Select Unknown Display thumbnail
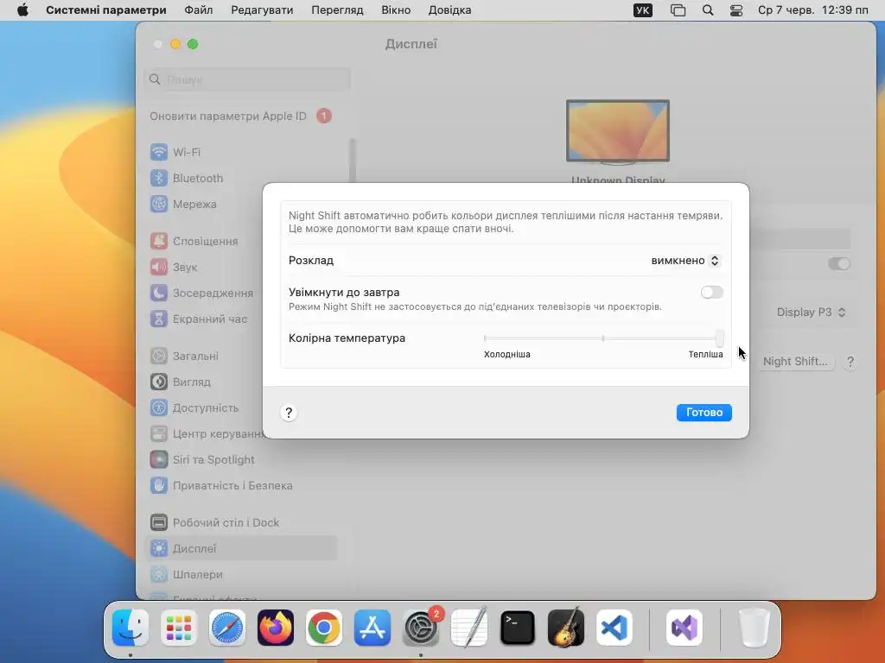885x663 pixels. coord(617,132)
